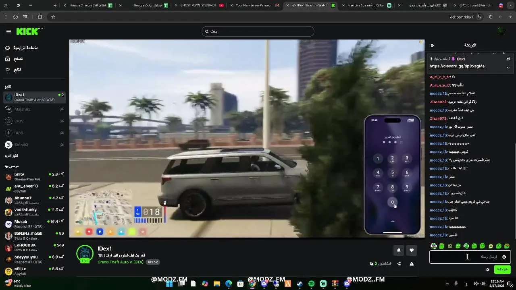Report the stream with warning icon
This screenshot has width=516, height=290.
(x=412, y=264)
